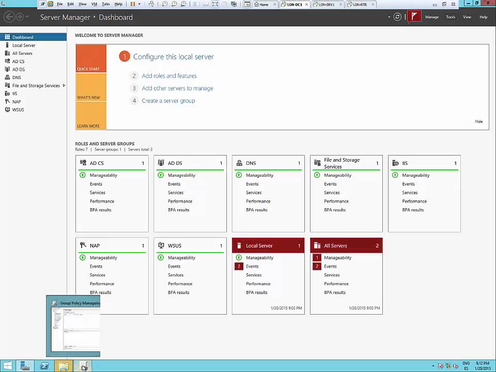
Task: Switch to the VMware Home tab
Action: pos(263,5)
